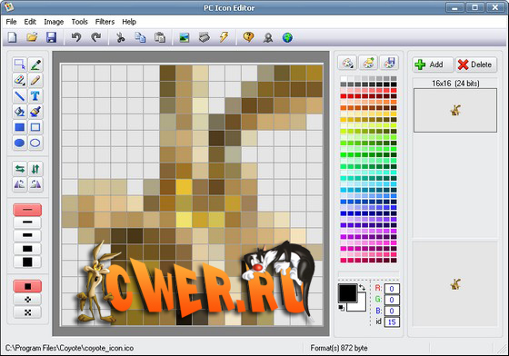Swap foreground and background colors
509x356 pixels.
[x=363, y=287]
